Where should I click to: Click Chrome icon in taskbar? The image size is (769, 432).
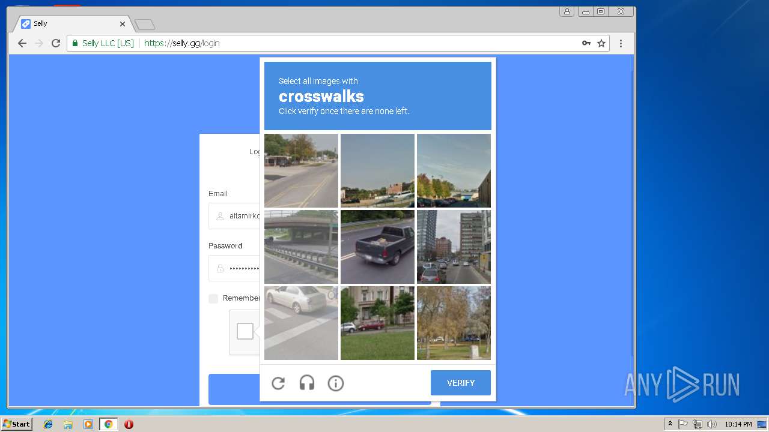108,424
